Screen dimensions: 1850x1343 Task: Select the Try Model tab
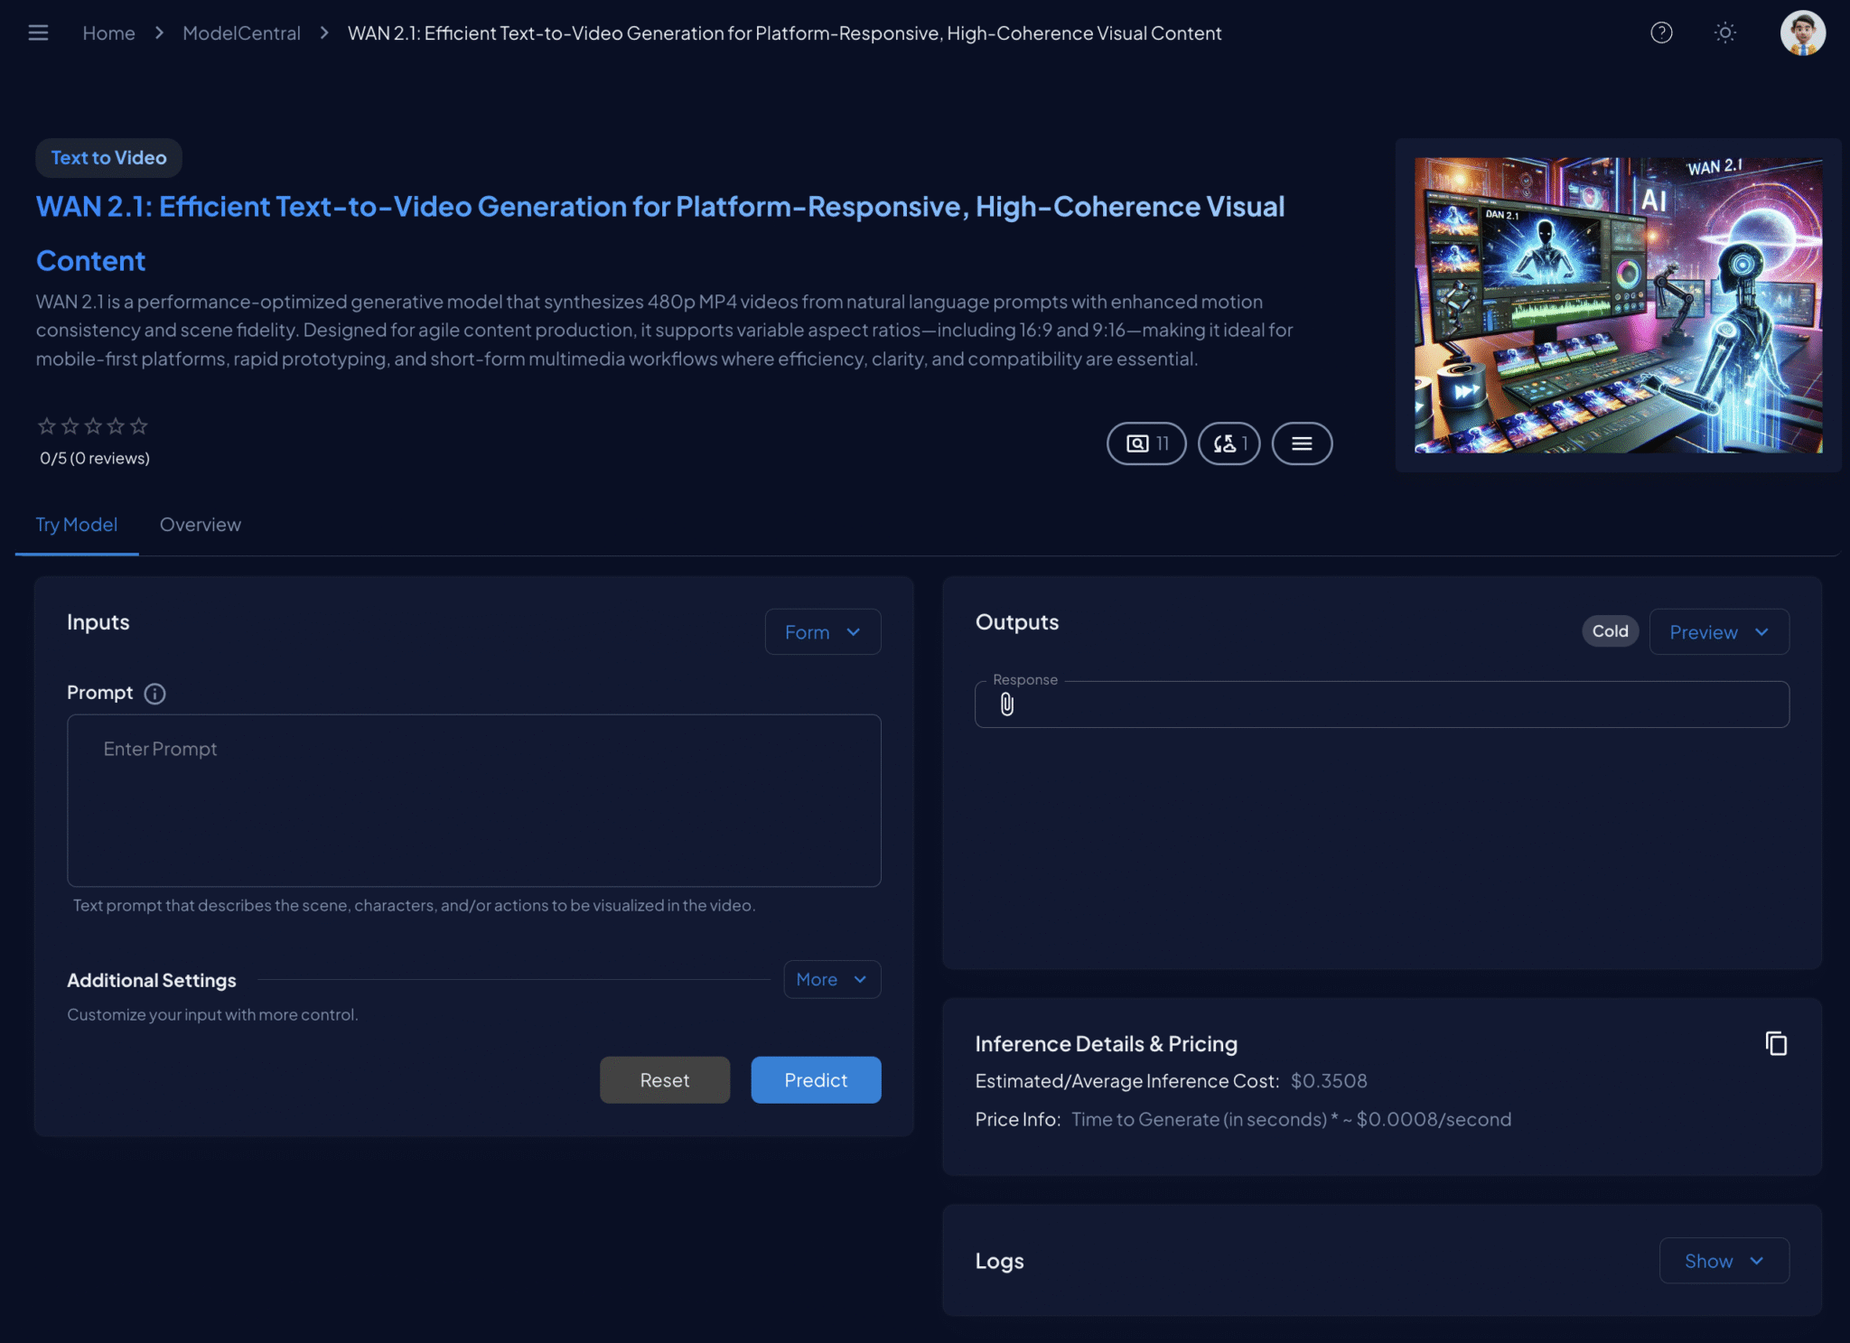tap(77, 525)
